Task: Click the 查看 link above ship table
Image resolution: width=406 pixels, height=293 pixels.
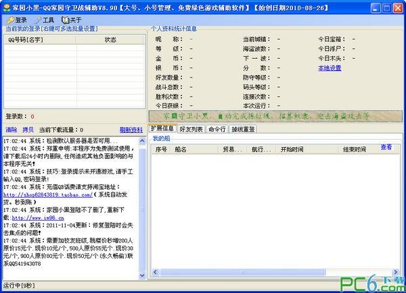Action: point(386,147)
